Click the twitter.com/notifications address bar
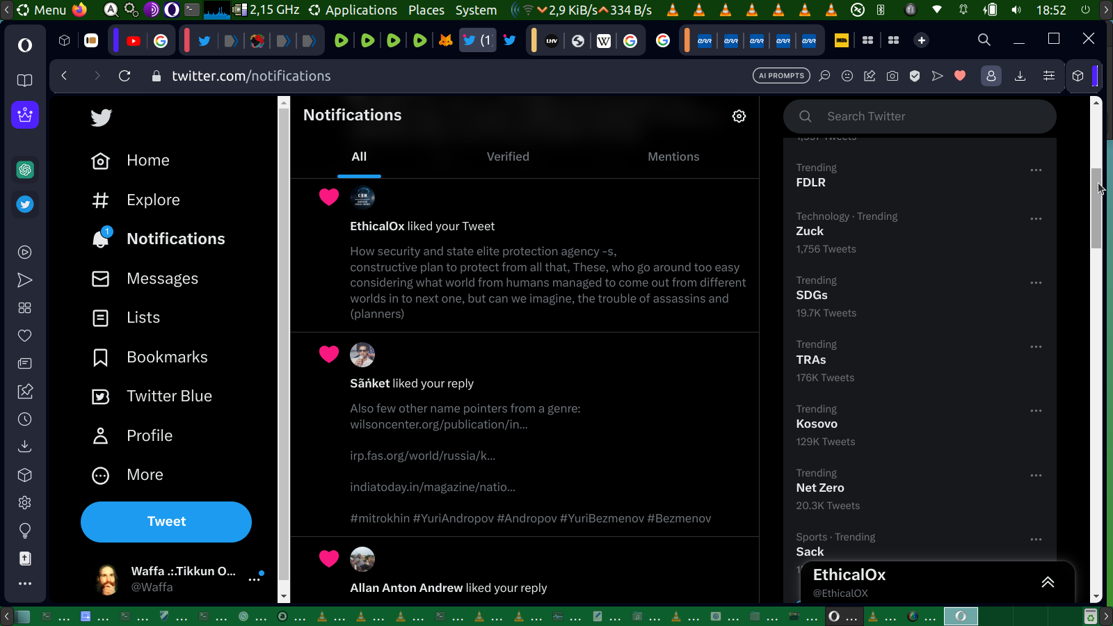This screenshot has height=626, width=1113. pos(251,76)
